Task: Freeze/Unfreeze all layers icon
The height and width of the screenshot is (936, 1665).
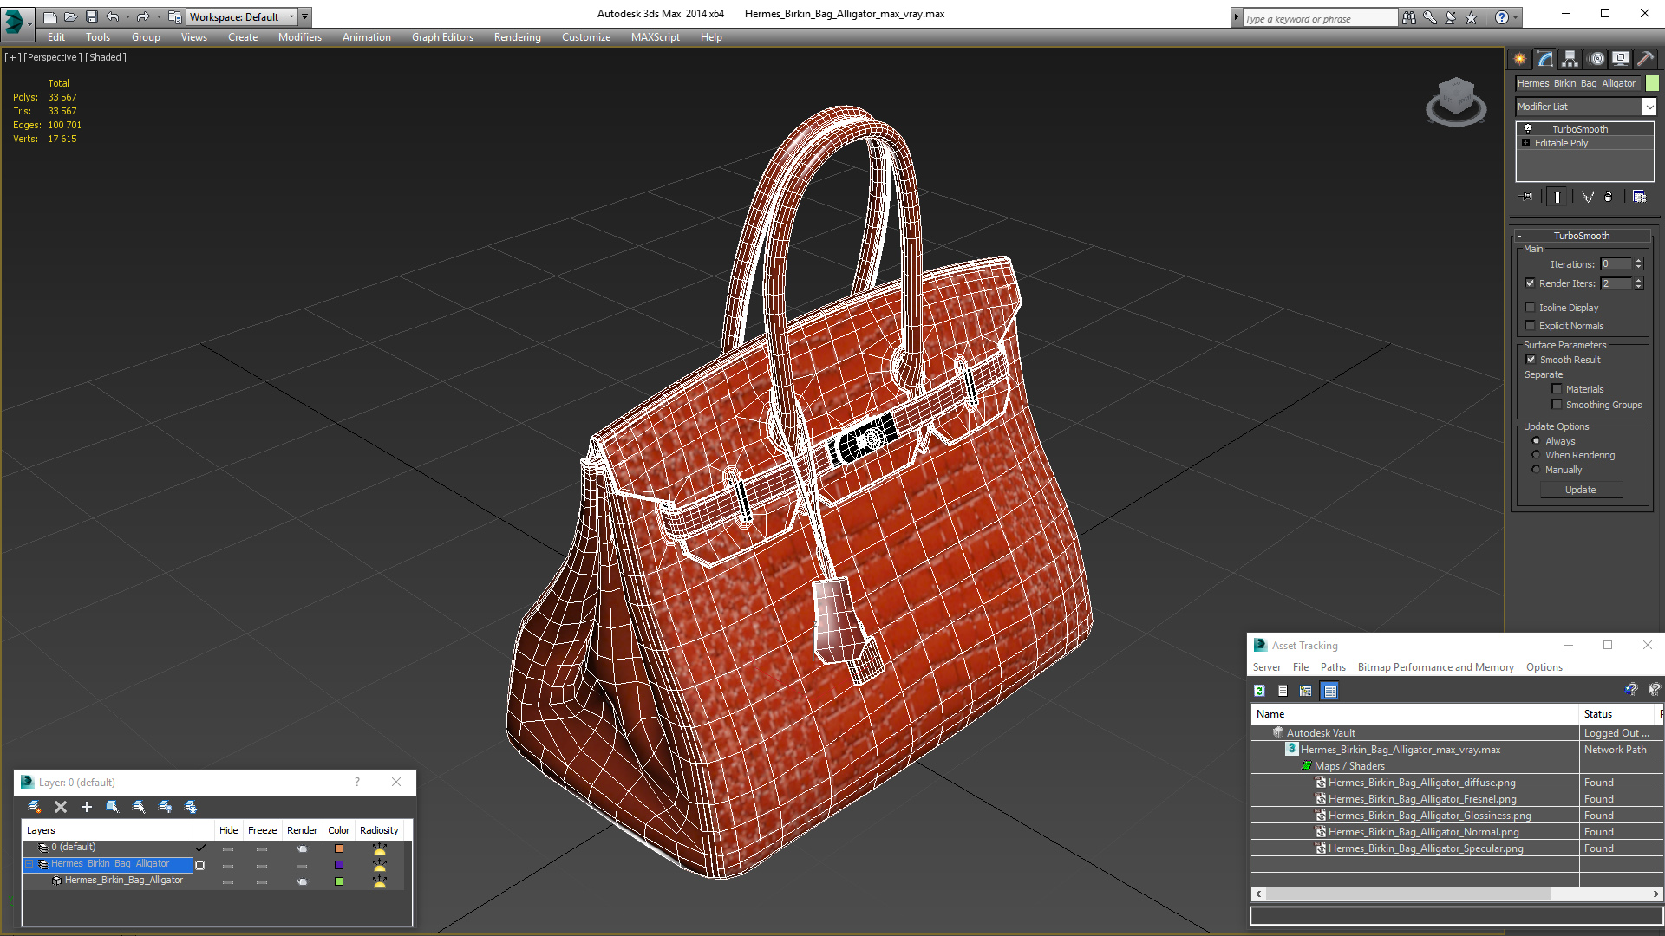Action: (191, 807)
